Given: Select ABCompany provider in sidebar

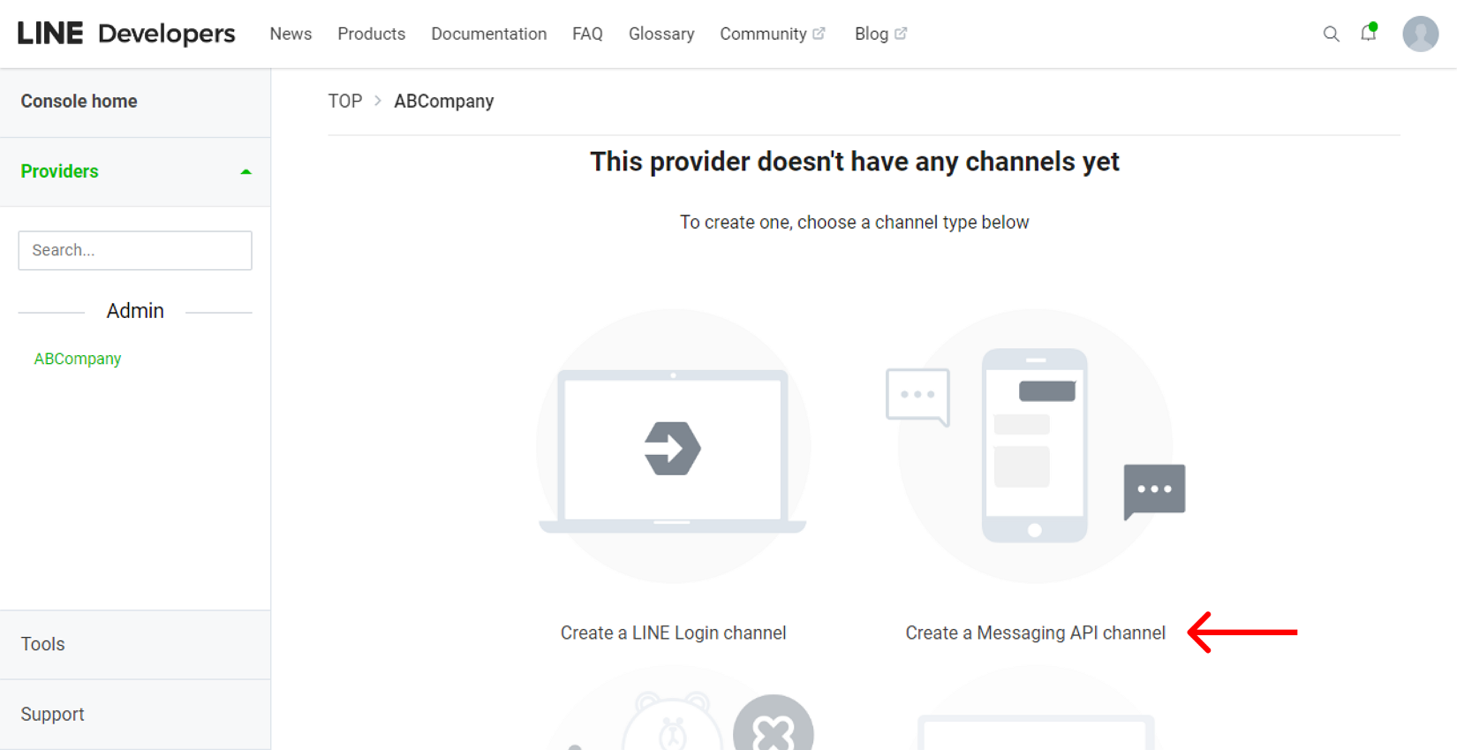Looking at the screenshot, I should [x=78, y=359].
